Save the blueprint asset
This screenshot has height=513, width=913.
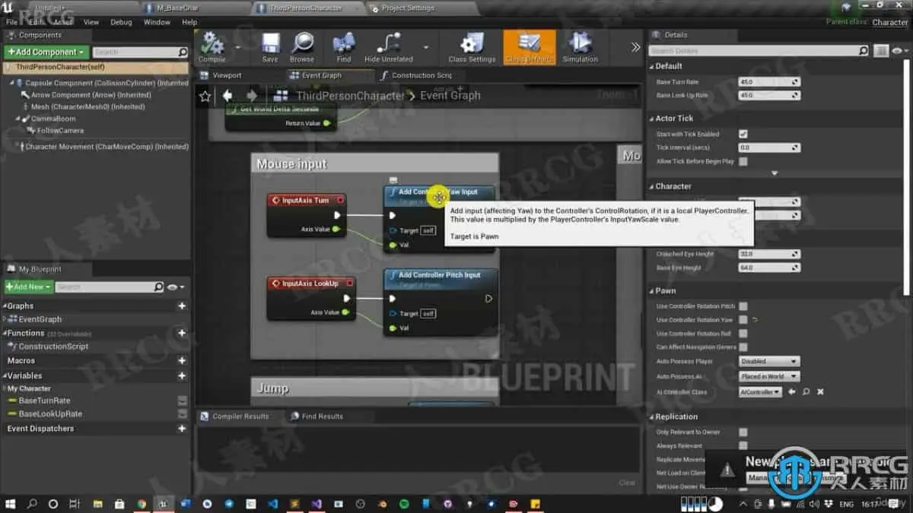coord(270,47)
